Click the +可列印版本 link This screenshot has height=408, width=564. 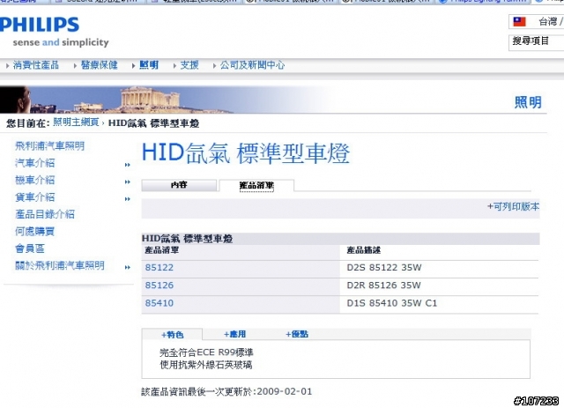(513, 206)
